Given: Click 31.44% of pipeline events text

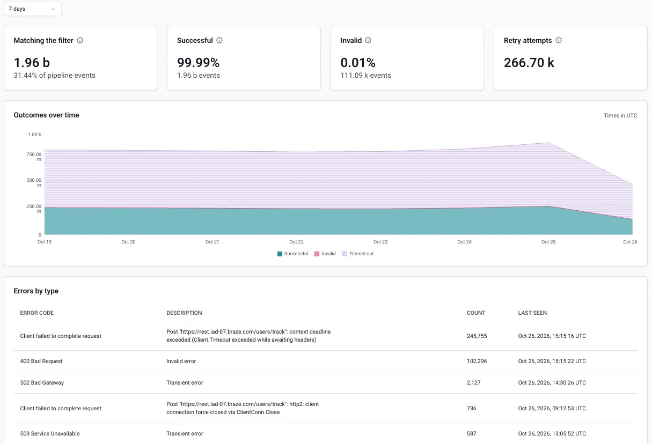Looking at the screenshot, I should pyautogui.click(x=55, y=76).
